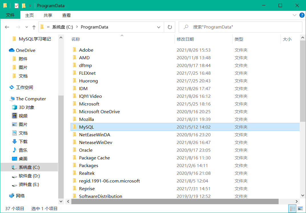Click ProgramData in the address breadcrumb
The image size is (306, 213).
coord(94,27)
